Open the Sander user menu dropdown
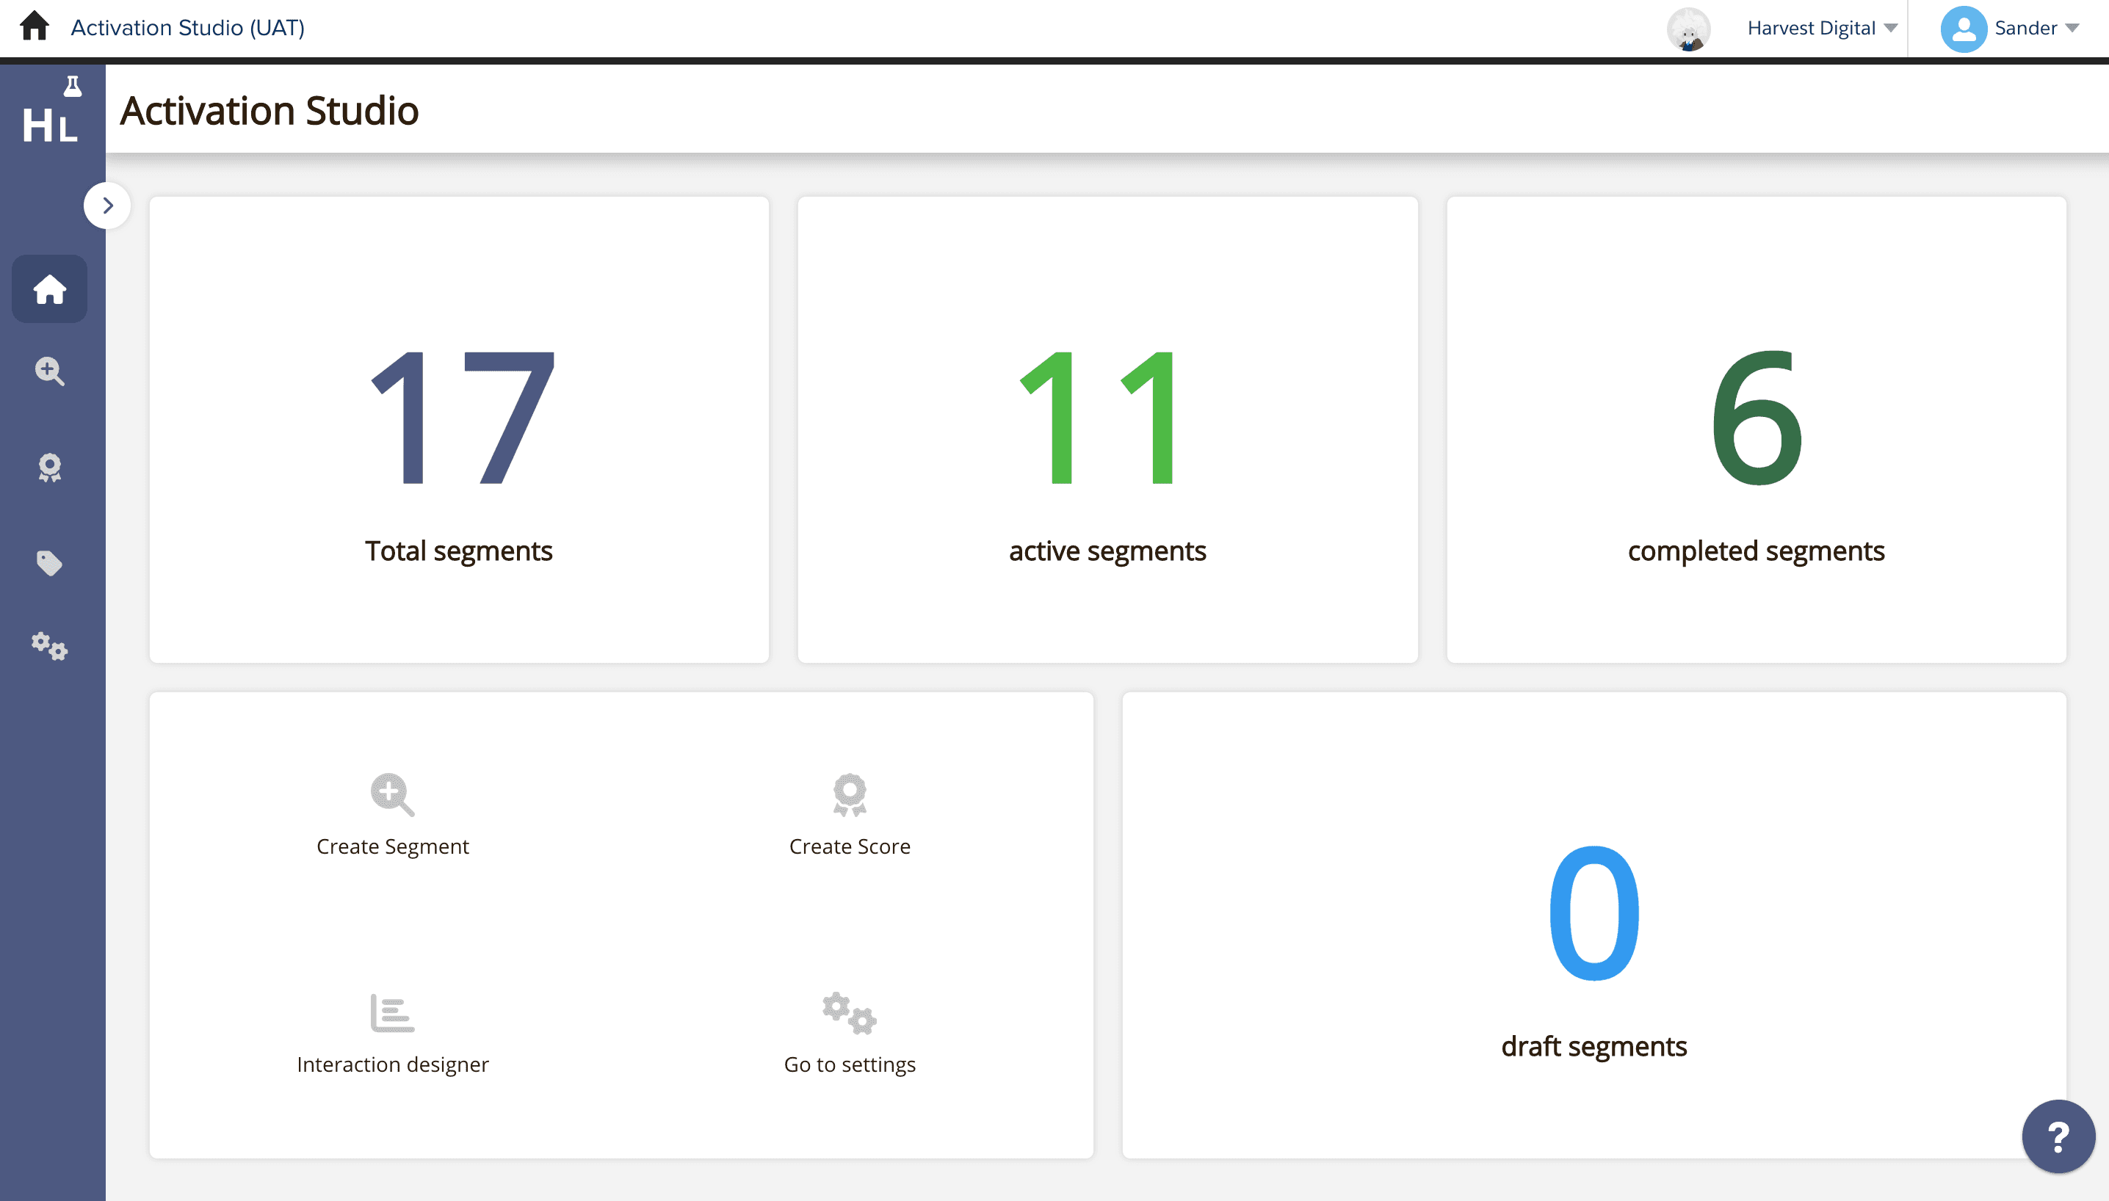This screenshot has height=1201, width=2109. pyautogui.click(x=2010, y=28)
